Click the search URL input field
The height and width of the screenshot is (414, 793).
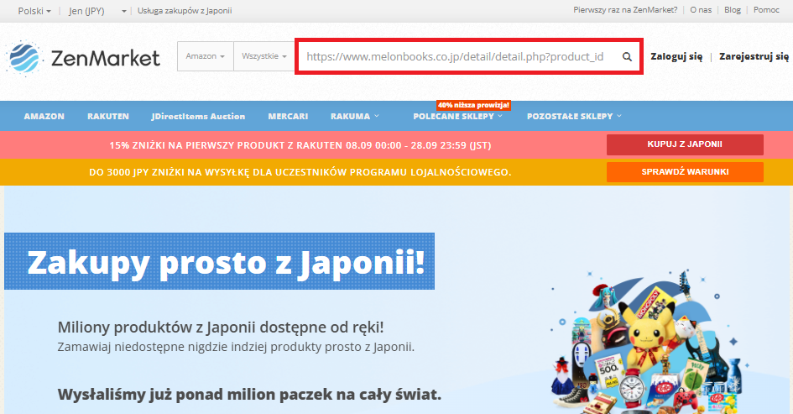point(457,57)
